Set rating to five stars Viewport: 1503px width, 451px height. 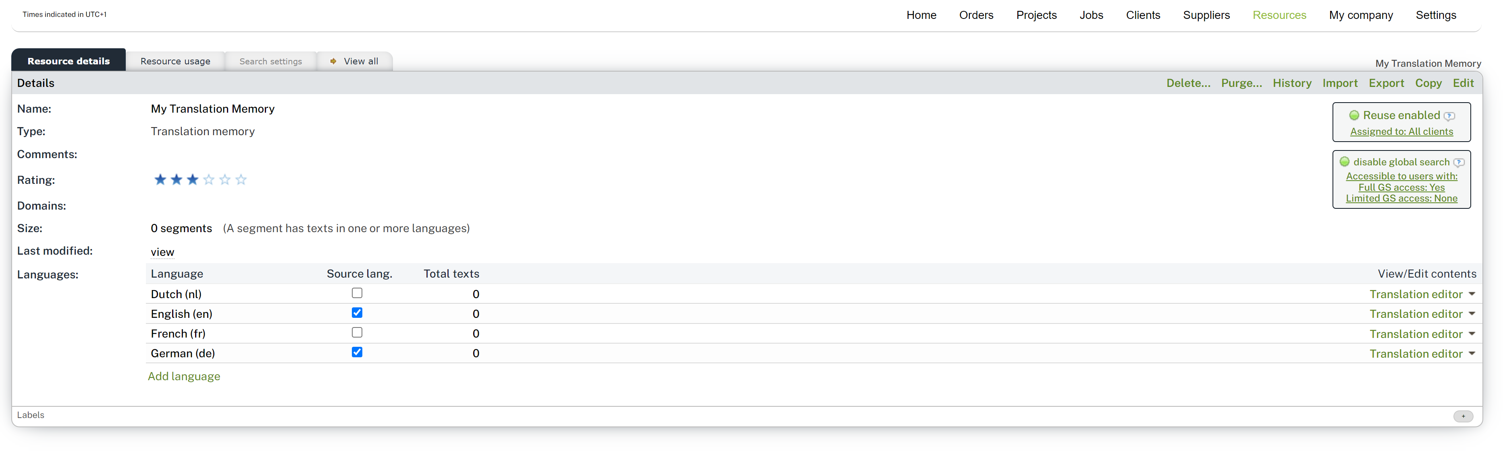click(x=225, y=179)
